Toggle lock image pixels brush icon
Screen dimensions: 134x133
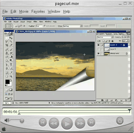tap(106, 41)
